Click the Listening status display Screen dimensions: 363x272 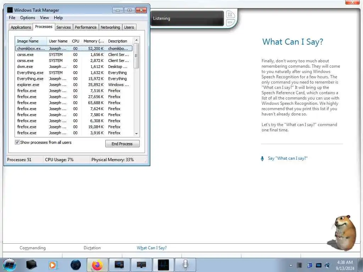[187, 18]
